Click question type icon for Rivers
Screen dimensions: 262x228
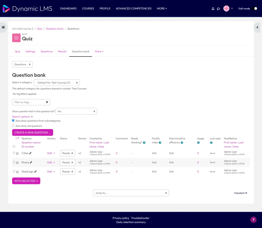[18, 163]
